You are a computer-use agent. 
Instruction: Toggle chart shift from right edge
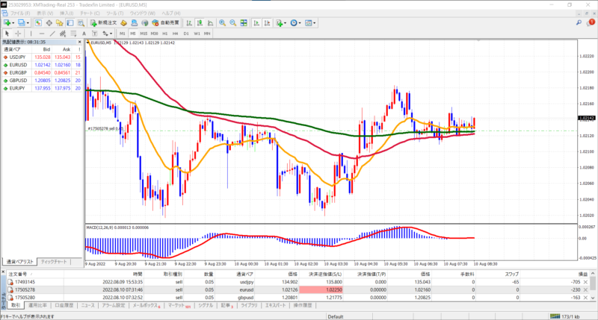click(x=268, y=23)
